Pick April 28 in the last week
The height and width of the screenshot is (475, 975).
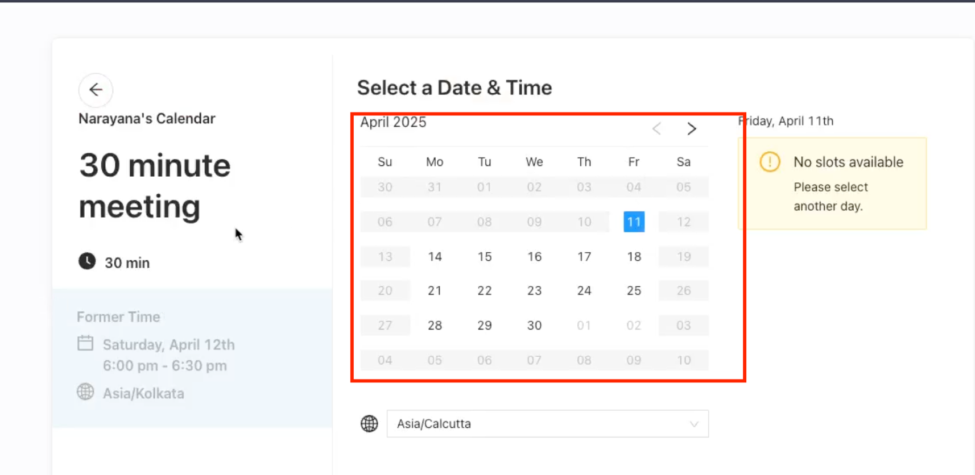click(x=435, y=326)
